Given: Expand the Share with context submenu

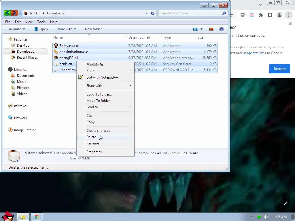Looking at the screenshot, I should [x=105, y=86].
